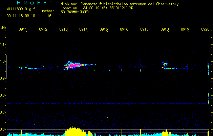The height and width of the screenshot is (136, 213).
Task: Click the HROFFT title text
Action: point(35,3)
